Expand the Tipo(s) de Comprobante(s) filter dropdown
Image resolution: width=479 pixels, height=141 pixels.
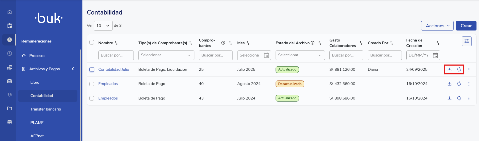coord(166,55)
